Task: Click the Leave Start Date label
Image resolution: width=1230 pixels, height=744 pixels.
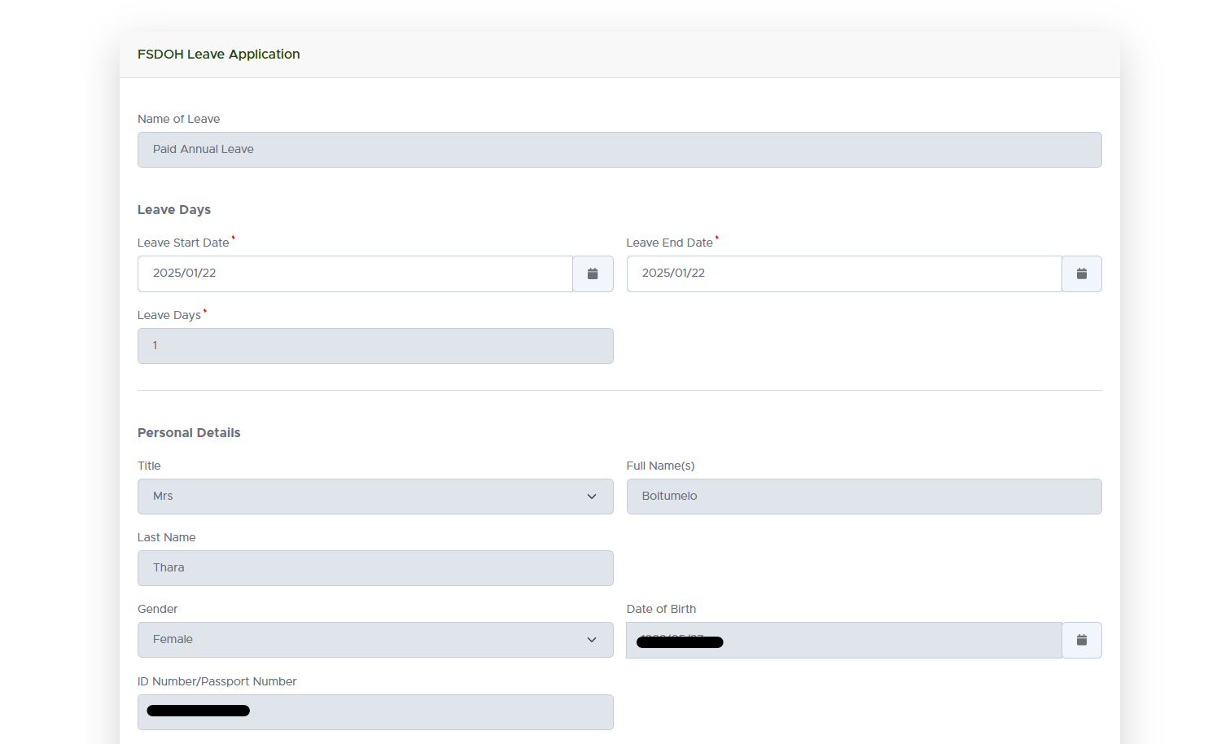Action: tap(183, 243)
